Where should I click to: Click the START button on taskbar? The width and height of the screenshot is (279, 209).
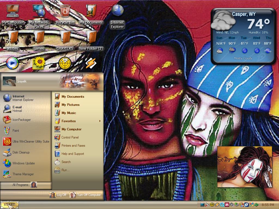[x=10, y=205]
